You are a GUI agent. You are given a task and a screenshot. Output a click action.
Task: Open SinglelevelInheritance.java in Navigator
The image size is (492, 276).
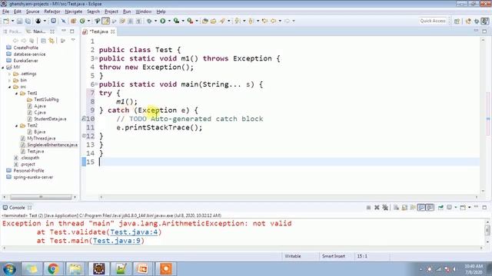pyautogui.click(x=52, y=145)
